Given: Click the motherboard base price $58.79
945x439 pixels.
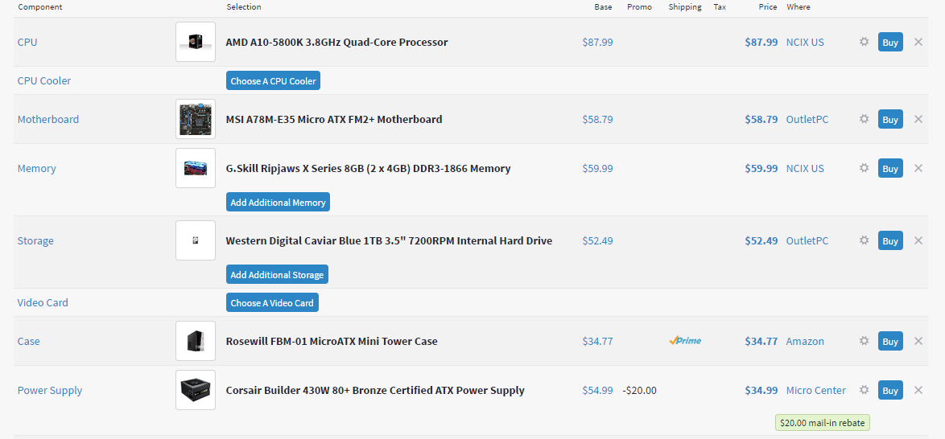Looking at the screenshot, I should 597,119.
